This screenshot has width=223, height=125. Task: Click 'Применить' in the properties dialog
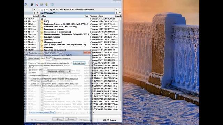click(x=84, y=119)
